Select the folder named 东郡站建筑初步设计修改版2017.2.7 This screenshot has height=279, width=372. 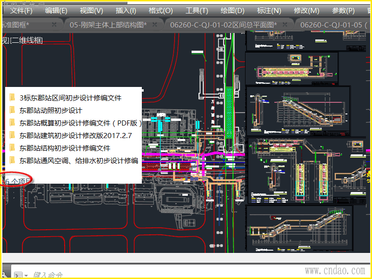pyautogui.click(x=75, y=135)
